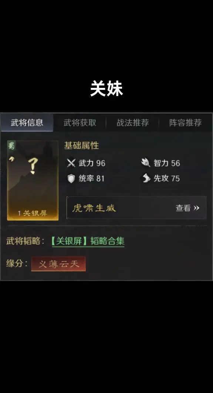This screenshot has width=213, height=393.
Task: Click the 智力 feather fan icon
Action: 145,163
